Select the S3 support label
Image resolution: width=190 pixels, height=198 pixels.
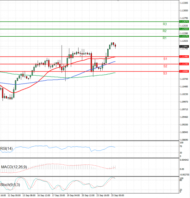click(165, 73)
